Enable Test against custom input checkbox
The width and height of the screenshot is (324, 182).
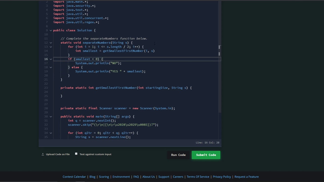click(76, 154)
